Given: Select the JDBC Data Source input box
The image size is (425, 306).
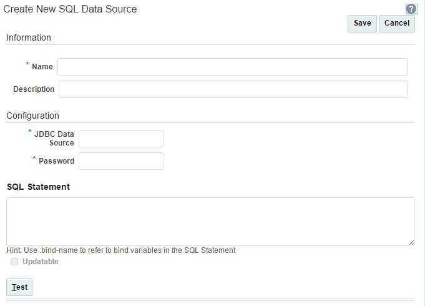Looking at the screenshot, I should 121,139.
